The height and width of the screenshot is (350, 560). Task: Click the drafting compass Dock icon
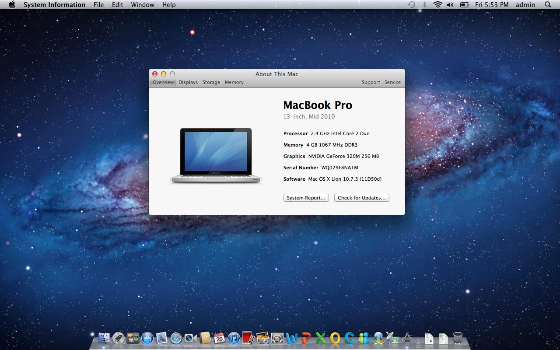(407, 338)
